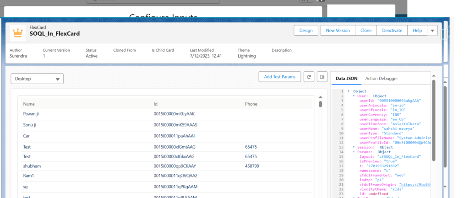
Task: Click the FlexCard crown icon
Action: (x=18, y=33)
